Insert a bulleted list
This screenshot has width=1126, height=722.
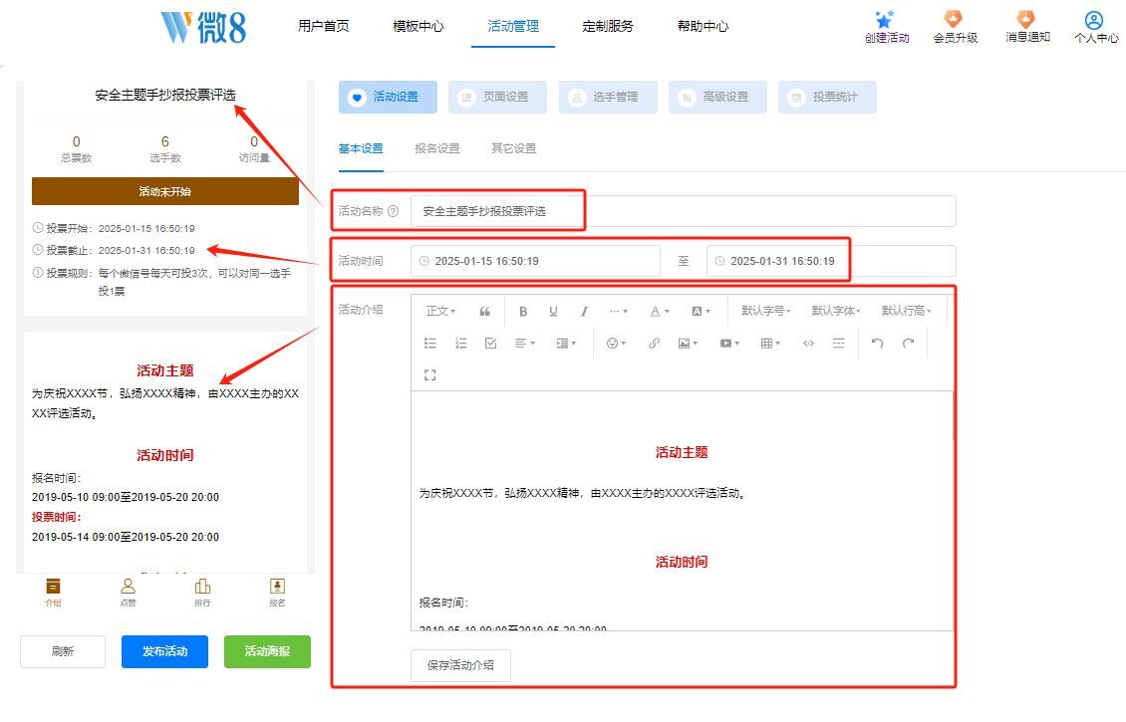pyautogui.click(x=430, y=343)
